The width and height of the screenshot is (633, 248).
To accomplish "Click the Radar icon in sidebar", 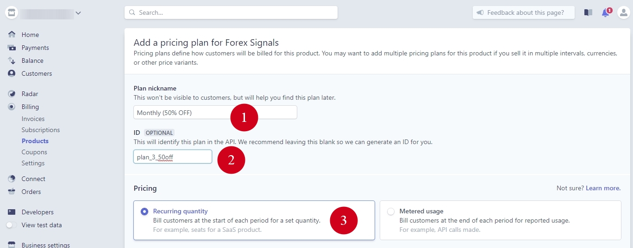I will [12, 94].
